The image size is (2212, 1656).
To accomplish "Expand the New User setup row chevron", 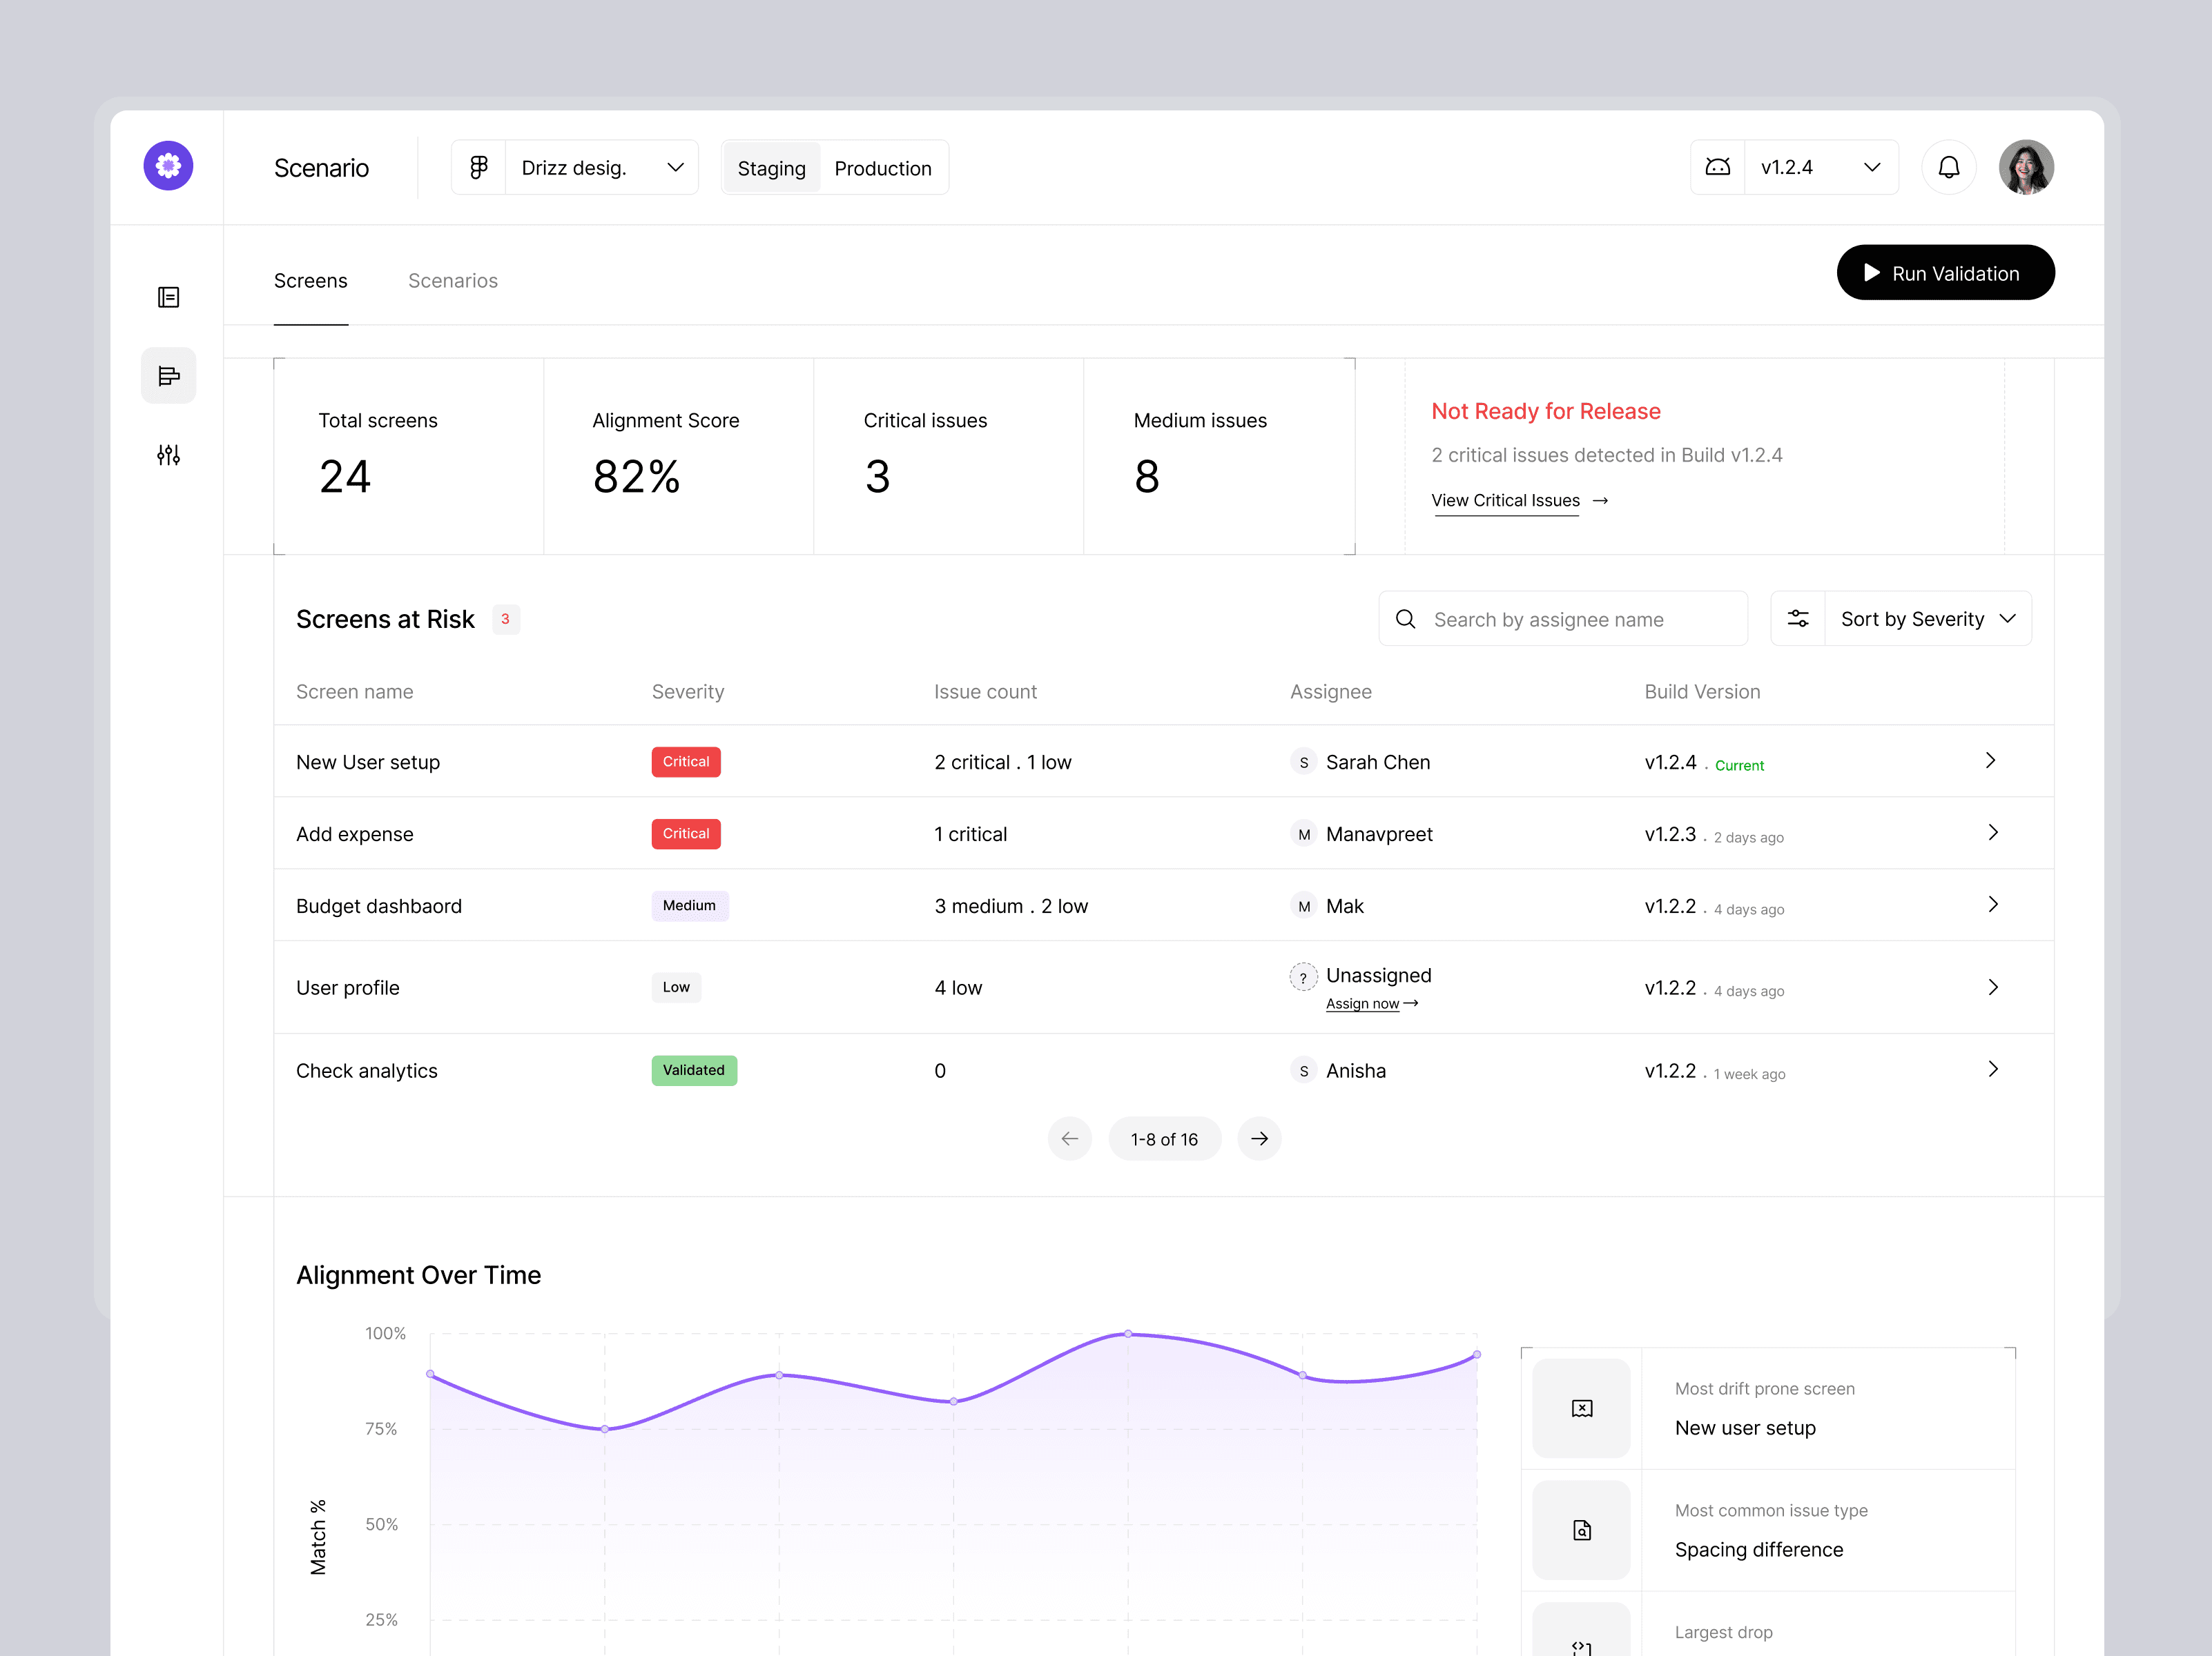I will click(1990, 760).
